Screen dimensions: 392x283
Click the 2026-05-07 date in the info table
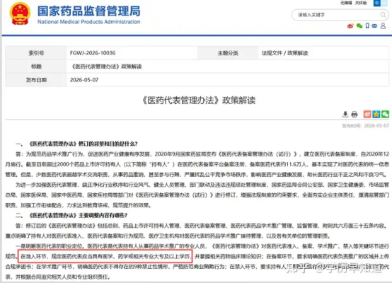pos(84,80)
